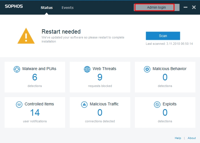200x143 pixels.
Task: Click the Exploits 0 detections count
Action: click(165, 113)
